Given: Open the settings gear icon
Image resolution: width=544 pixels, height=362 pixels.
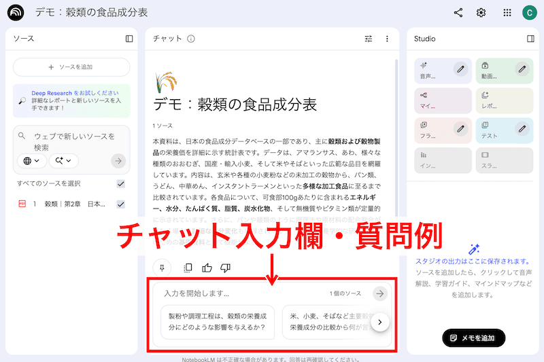Looking at the screenshot, I should [481, 13].
